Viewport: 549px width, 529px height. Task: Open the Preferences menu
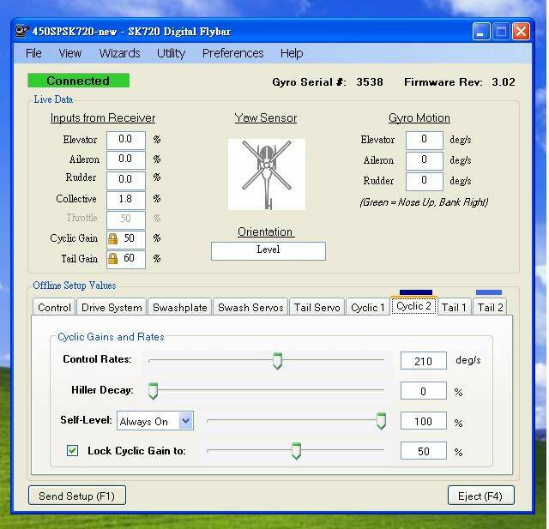click(232, 53)
